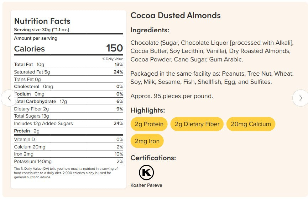Click the Nutrition Facts heading
308x201 pixels.
click(42, 21)
